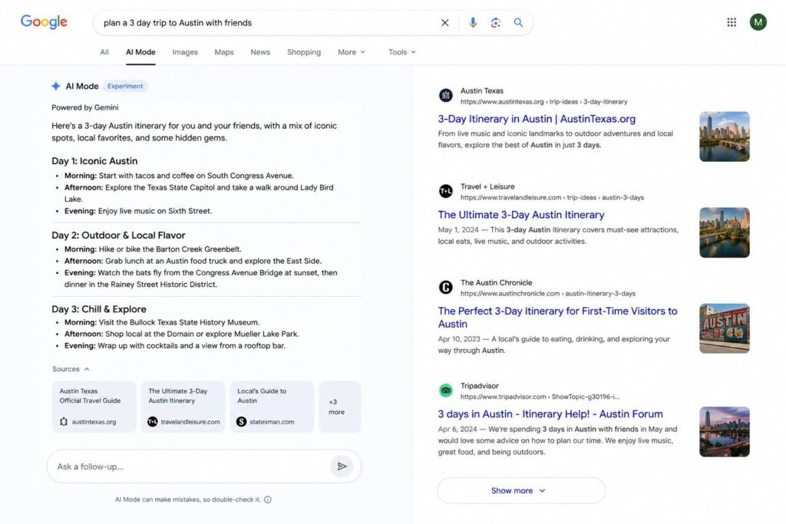Click info icon beside double-check notice
786x524 pixels.
click(268, 499)
